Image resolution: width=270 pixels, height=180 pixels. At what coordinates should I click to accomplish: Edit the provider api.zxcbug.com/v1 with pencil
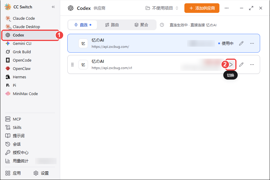(x=241, y=65)
